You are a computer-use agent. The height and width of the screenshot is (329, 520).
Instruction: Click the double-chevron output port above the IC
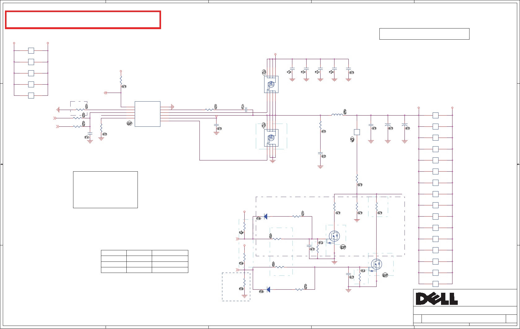106,93
